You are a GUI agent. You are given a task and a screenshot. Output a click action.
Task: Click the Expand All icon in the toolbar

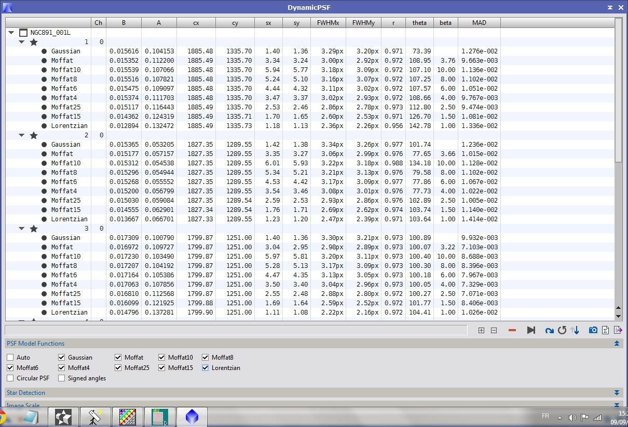coord(481,330)
